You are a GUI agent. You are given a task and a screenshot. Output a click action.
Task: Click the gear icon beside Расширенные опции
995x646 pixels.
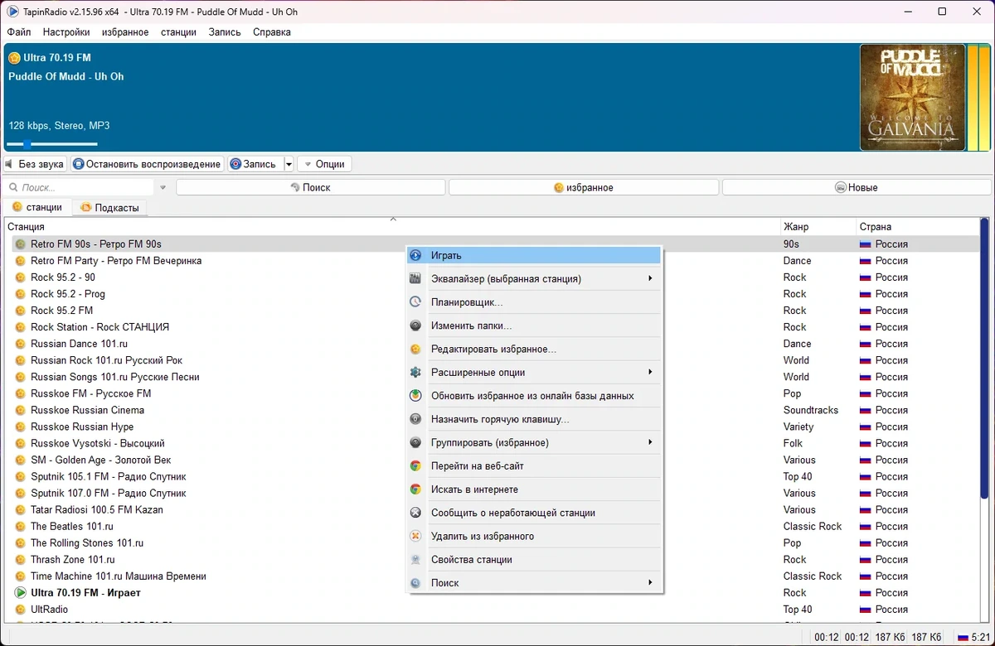coord(416,372)
